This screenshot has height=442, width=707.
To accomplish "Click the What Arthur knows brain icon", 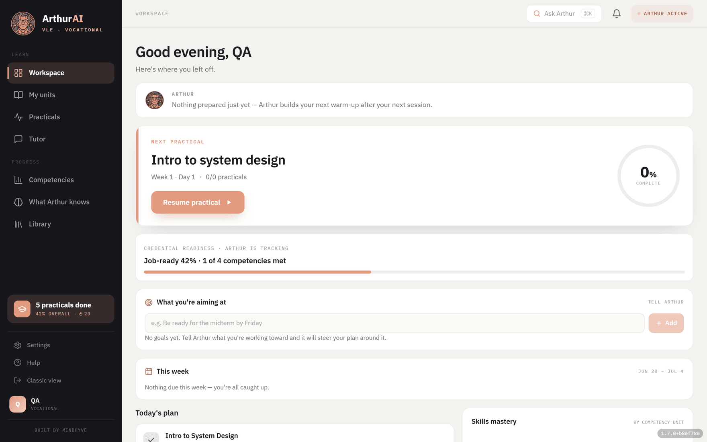I will (18, 202).
